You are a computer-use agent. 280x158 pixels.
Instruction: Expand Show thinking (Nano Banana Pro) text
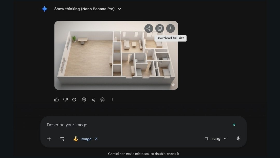(85, 9)
